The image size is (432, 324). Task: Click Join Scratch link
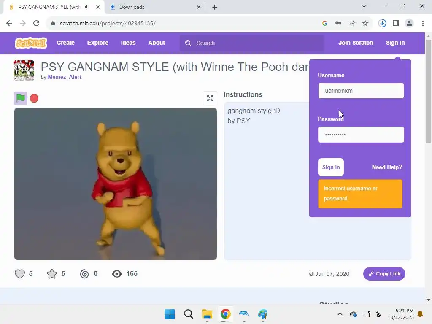(x=356, y=43)
